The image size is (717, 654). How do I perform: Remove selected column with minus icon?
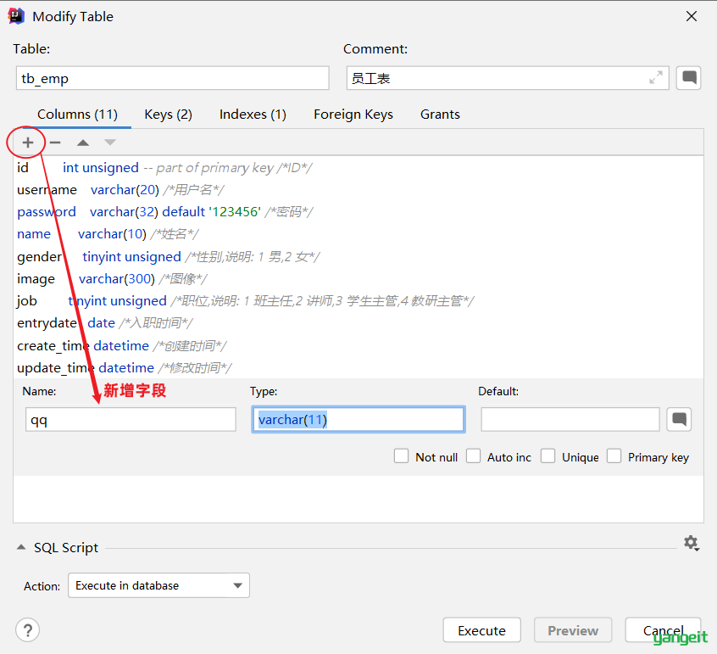pos(55,143)
